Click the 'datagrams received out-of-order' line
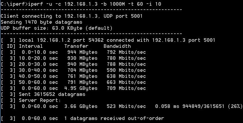This screenshot has width=243, height=123. pyautogui.click(x=117, y=118)
